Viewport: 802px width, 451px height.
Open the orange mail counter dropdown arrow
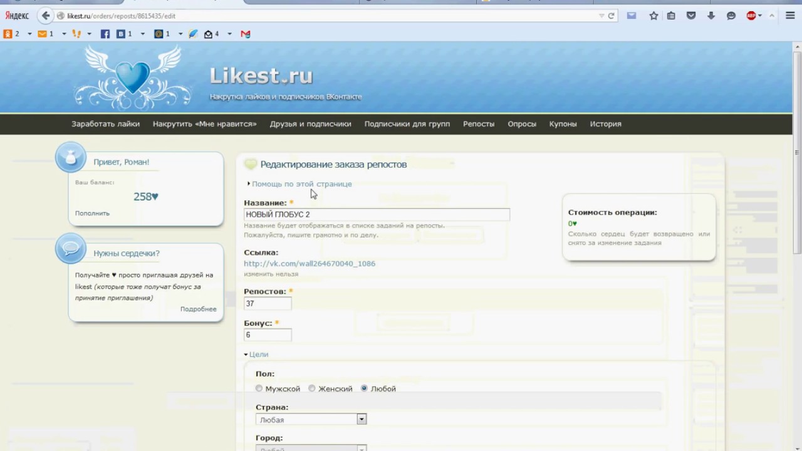pyautogui.click(x=64, y=34)
